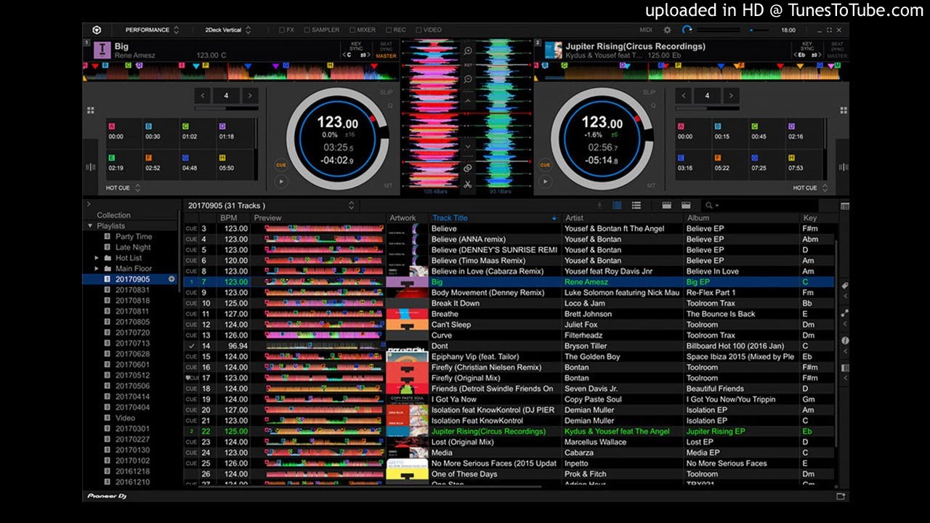Image resolution: width=930 pixels, height=523 pixels.
Task: Click the down chevron between waveforms
Action: [x=468, y=146]
